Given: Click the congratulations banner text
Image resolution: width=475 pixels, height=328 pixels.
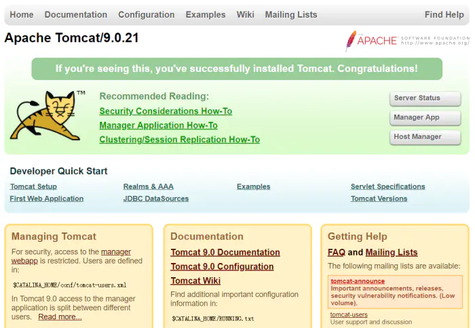Looking at the screenshot, I should 237,68.
